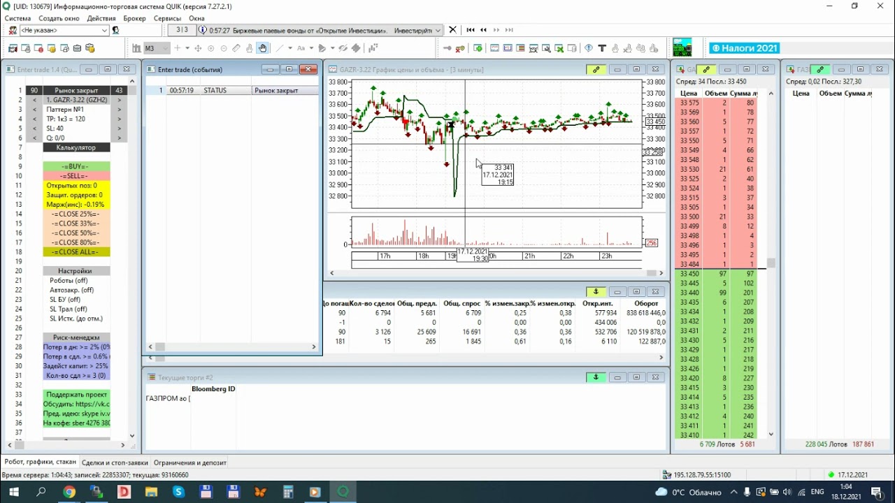Click the crosshair move tool icon
895x503 pixels.
click(198, 48)
